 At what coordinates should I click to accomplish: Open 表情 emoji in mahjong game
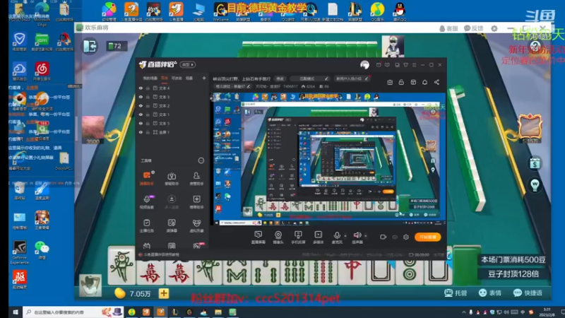tap(490, 293)
